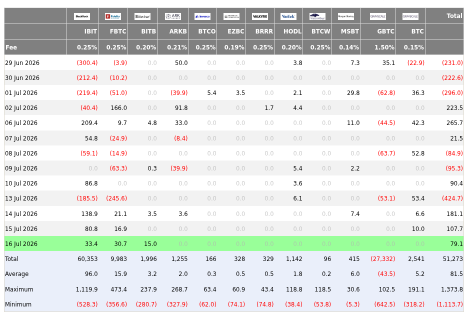Click the WisdomTree logo above BTCW
The image size is (472, 325).
pos(317,16)
